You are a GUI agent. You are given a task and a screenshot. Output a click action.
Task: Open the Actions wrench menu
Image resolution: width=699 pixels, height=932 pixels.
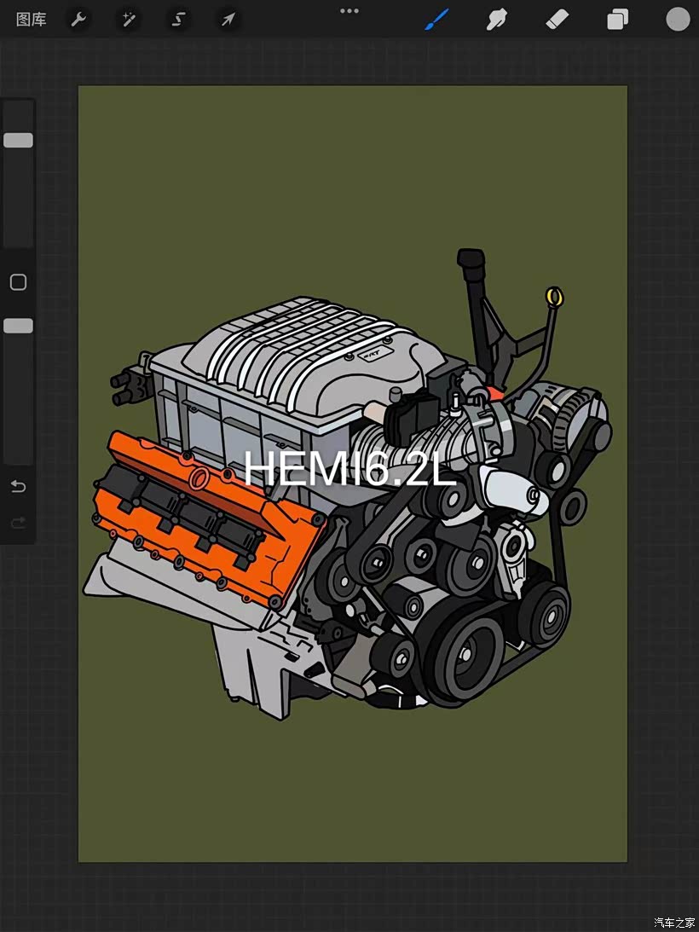pyautogui.click(x=79, y=20)
